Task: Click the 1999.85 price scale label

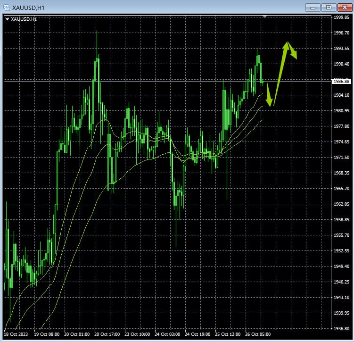Action: pyautogui.click(x=341, y=17)
